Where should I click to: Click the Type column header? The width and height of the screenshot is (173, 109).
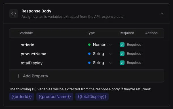tap(91, 33)
